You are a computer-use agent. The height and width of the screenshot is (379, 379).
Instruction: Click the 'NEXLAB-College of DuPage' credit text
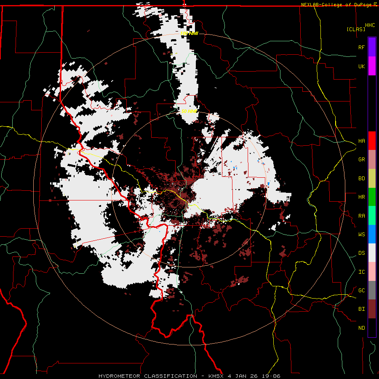pyautogui.click(x=336, y=5)
